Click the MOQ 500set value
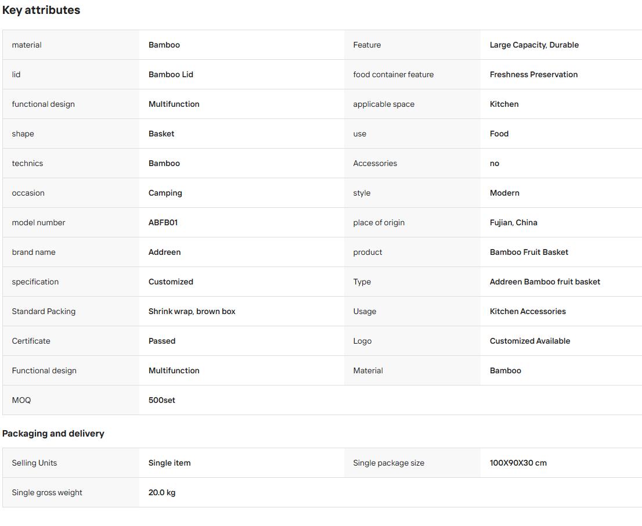Image resolution: width=642 pixels, height=526 pixels. 162,400
